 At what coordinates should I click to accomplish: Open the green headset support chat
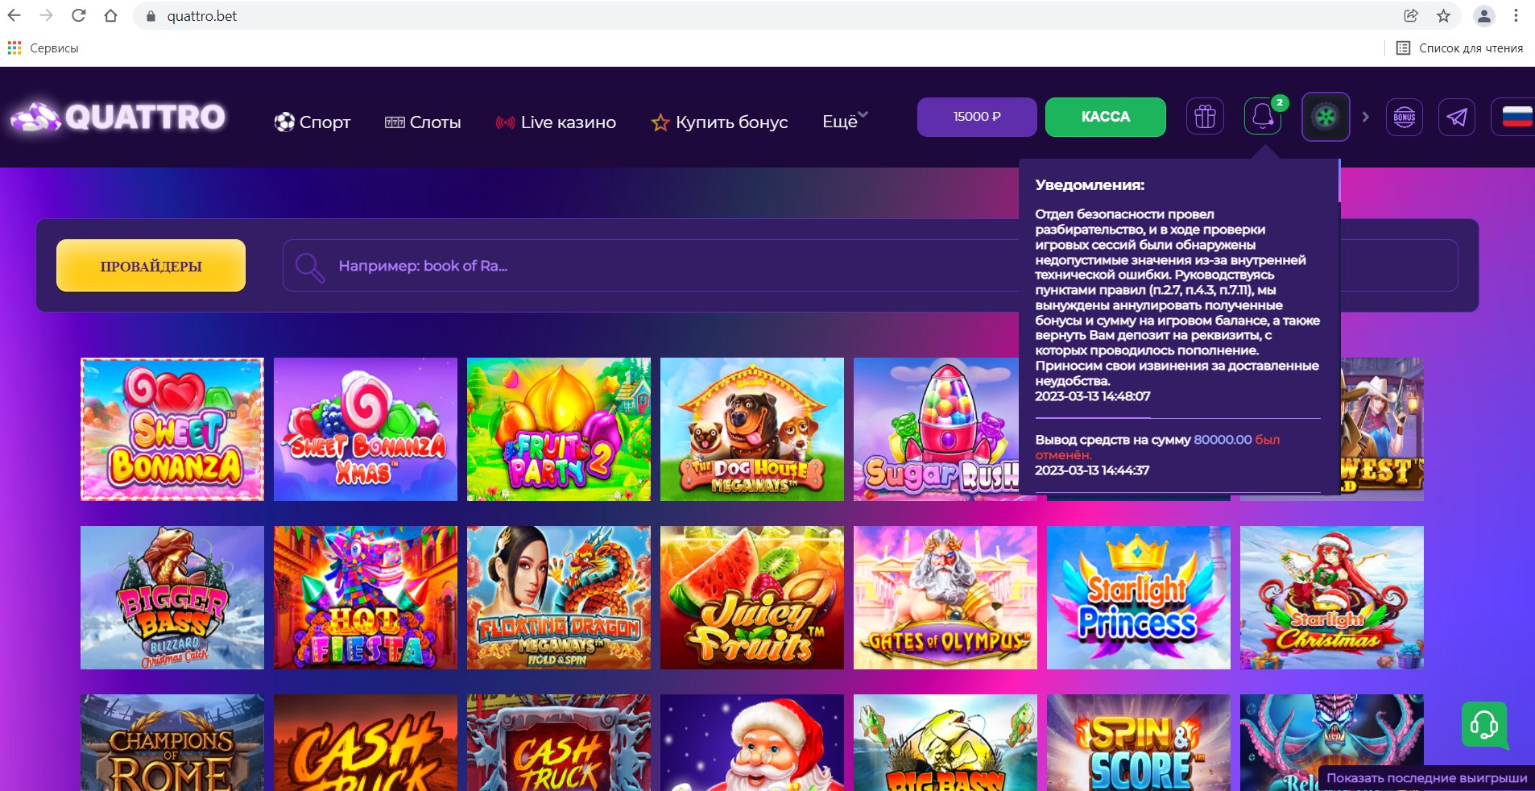(x=1483, y=725)
